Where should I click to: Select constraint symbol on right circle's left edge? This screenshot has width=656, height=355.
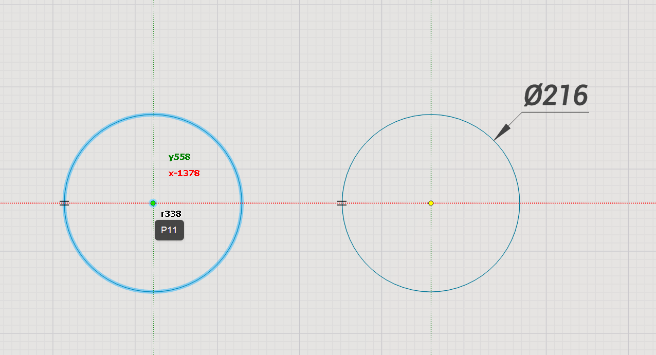(x=342, y=203)
